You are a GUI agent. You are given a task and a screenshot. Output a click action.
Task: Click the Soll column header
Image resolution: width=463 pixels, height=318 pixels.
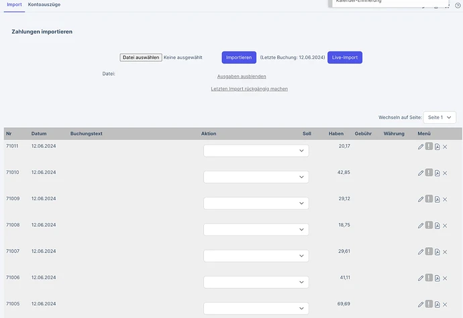(x=307, y=133)
